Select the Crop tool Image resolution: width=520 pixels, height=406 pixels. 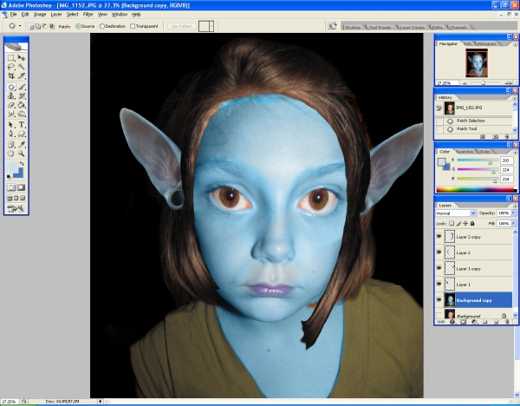pyautogui.click(x=11, y=75)
